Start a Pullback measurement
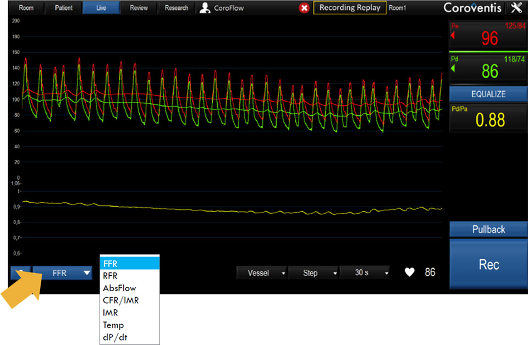528x345 pixels. click(x=488, y=229)
